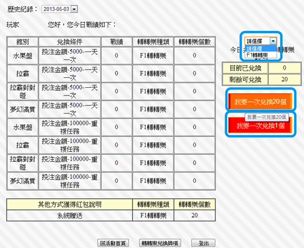Click the 登出 logout button
Image resolution: width=304 pixels, height=248 pixels.
pos(203,243)
